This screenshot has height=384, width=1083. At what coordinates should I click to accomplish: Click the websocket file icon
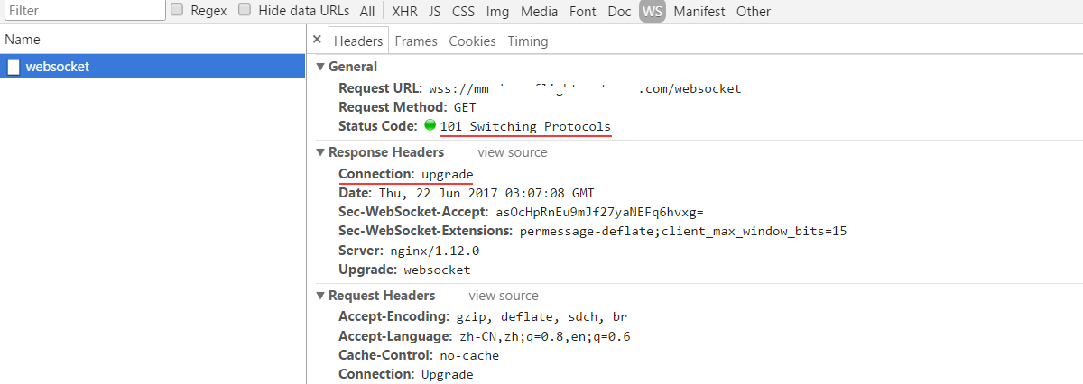[x=14, y=66]
